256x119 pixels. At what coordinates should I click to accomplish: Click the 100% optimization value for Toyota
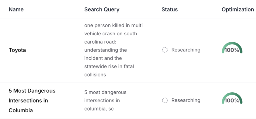232,50
